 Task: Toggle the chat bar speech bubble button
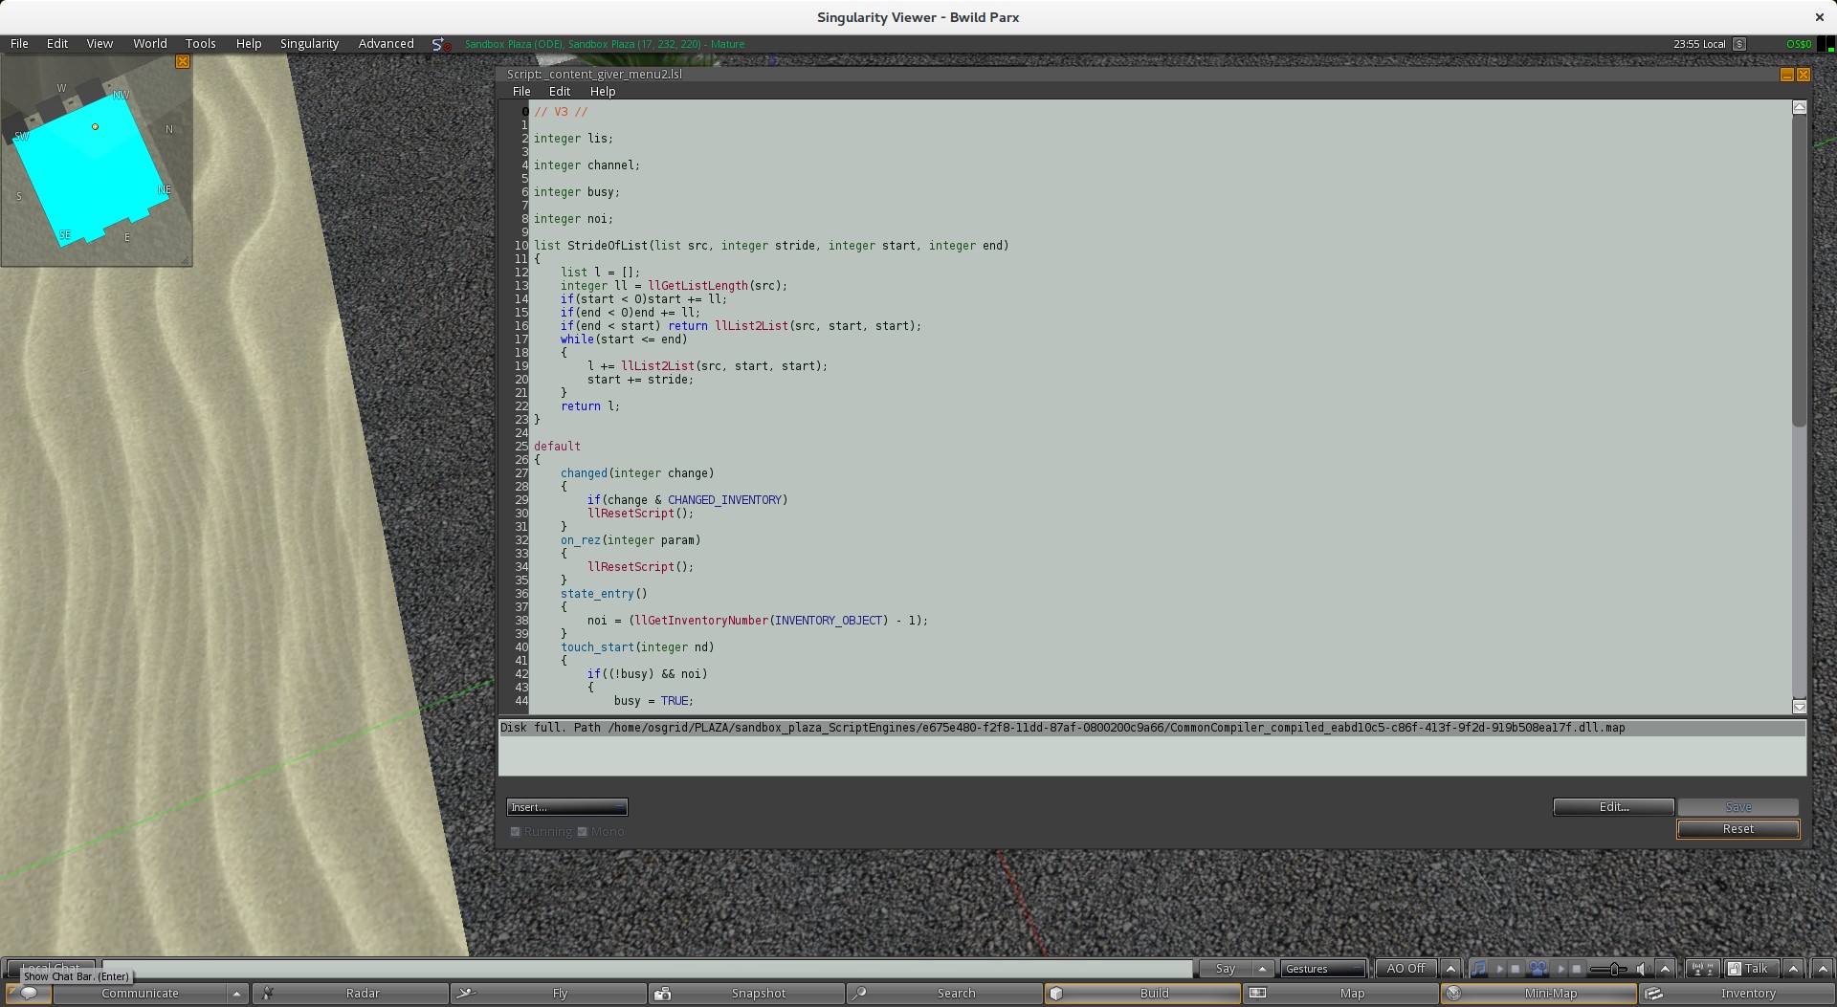(x=29, y=994)
